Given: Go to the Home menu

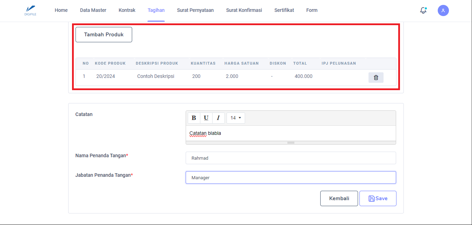Looking at the screenshot, I should [x=61, y=10].
